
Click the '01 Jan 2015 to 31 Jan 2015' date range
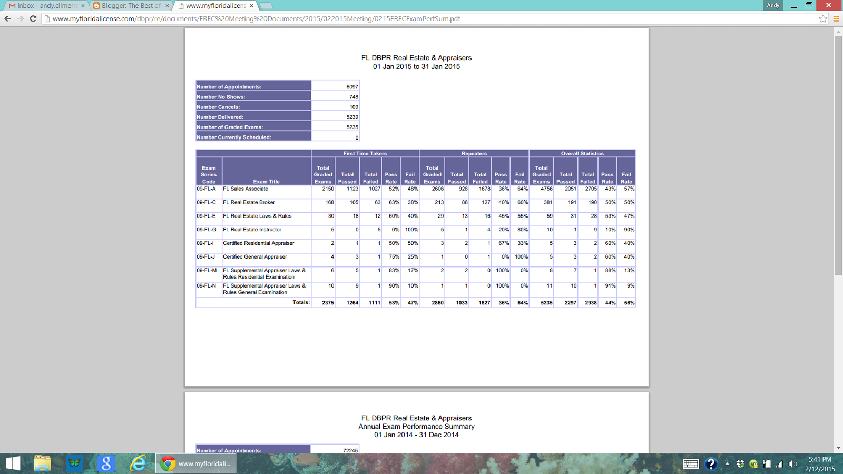[416, 67]
